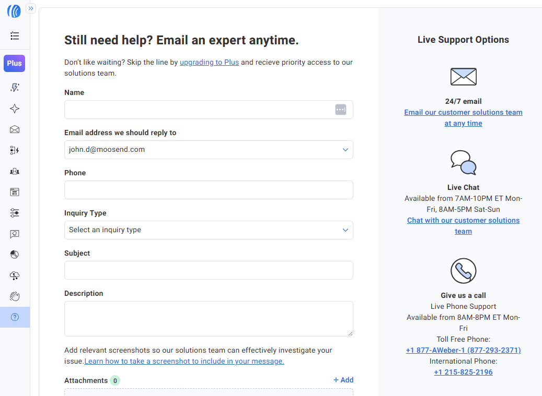This screenshot has width=542, height=396.
Task: Select the help question mark icon
Action: tap(15, 317)
